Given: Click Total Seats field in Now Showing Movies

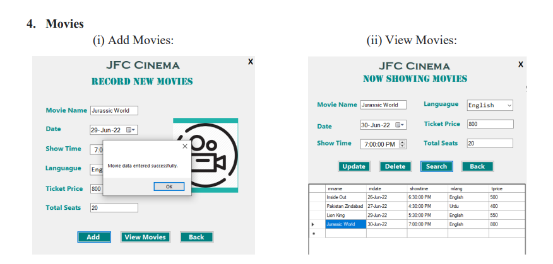Looking at the screenshot, I should click(x=490, y=143).
